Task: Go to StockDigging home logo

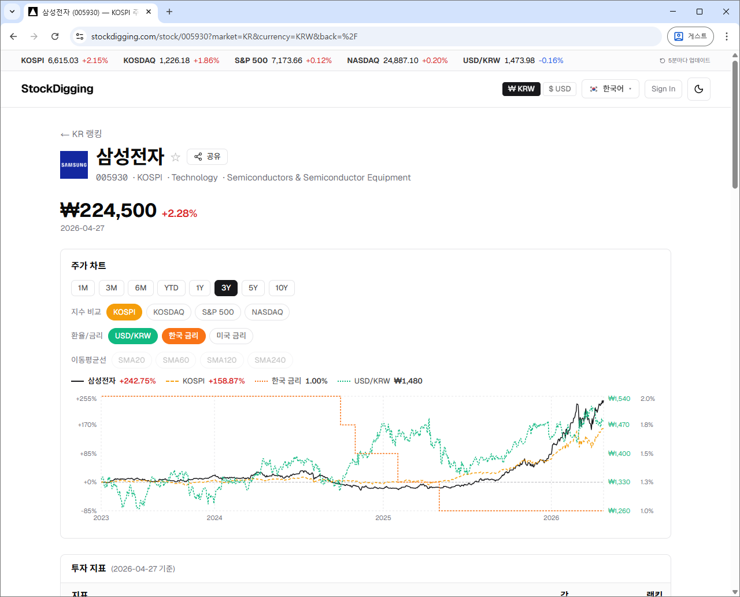Action: pos(57,89)
